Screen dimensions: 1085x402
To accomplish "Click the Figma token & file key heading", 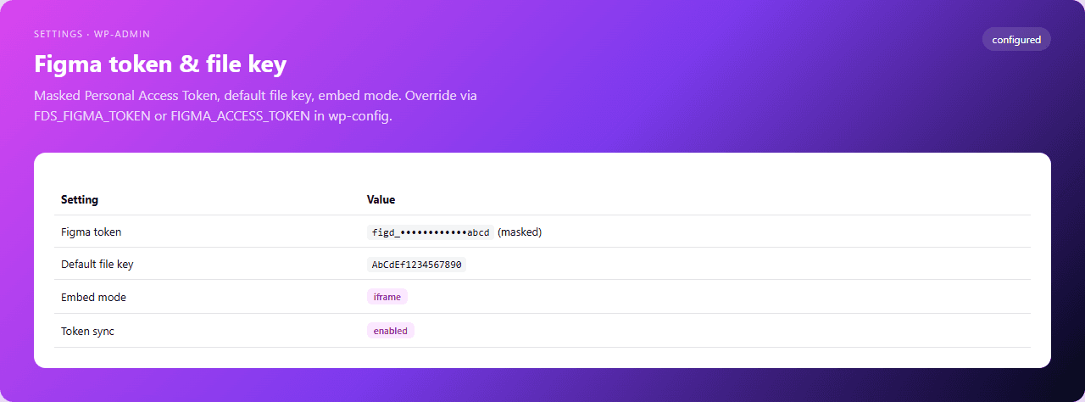I will tap(160, 64).
